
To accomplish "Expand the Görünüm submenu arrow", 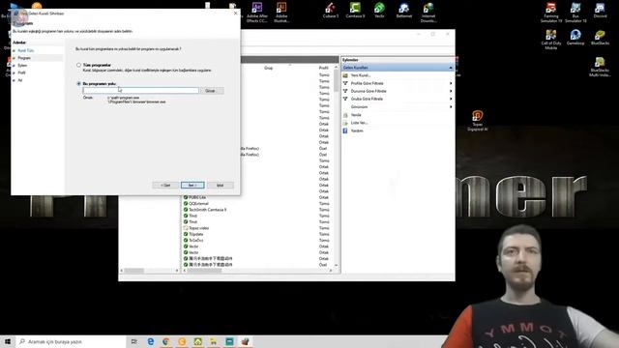I will (x=451, y=107).
